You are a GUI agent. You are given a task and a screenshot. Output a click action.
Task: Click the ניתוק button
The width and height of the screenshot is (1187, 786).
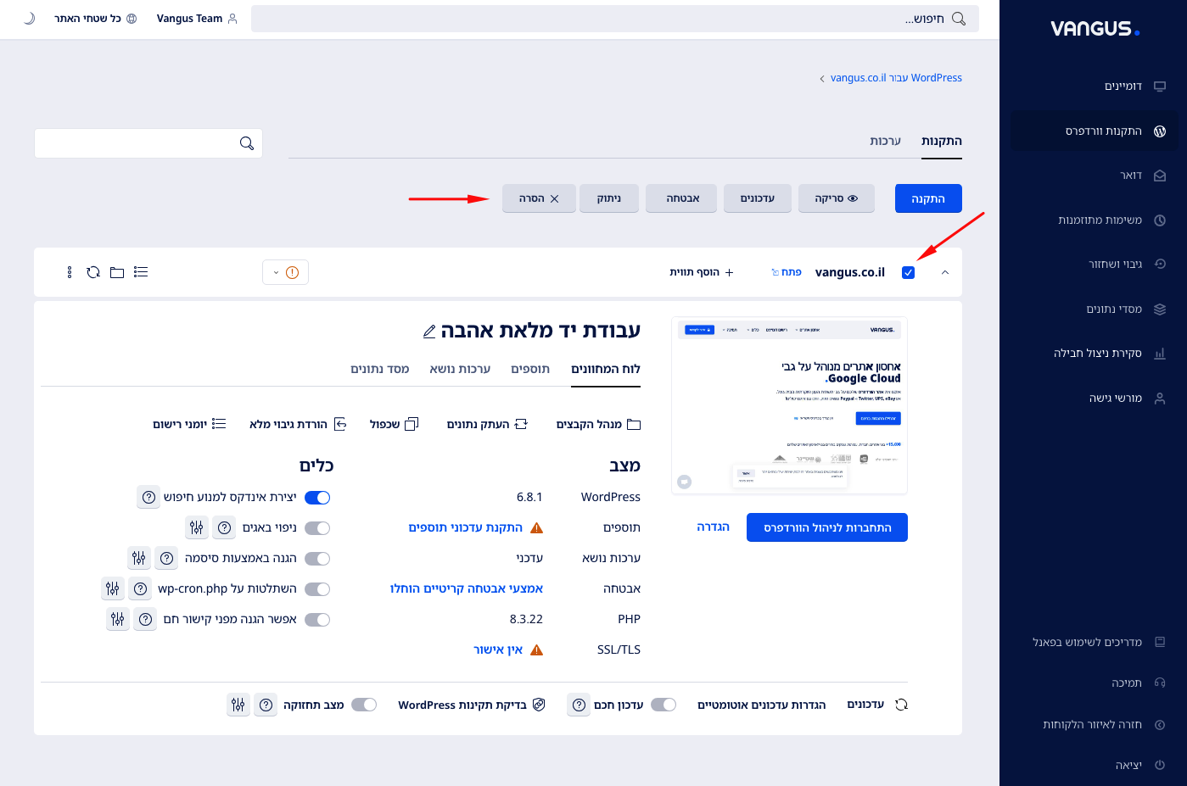tap(609, 198)
